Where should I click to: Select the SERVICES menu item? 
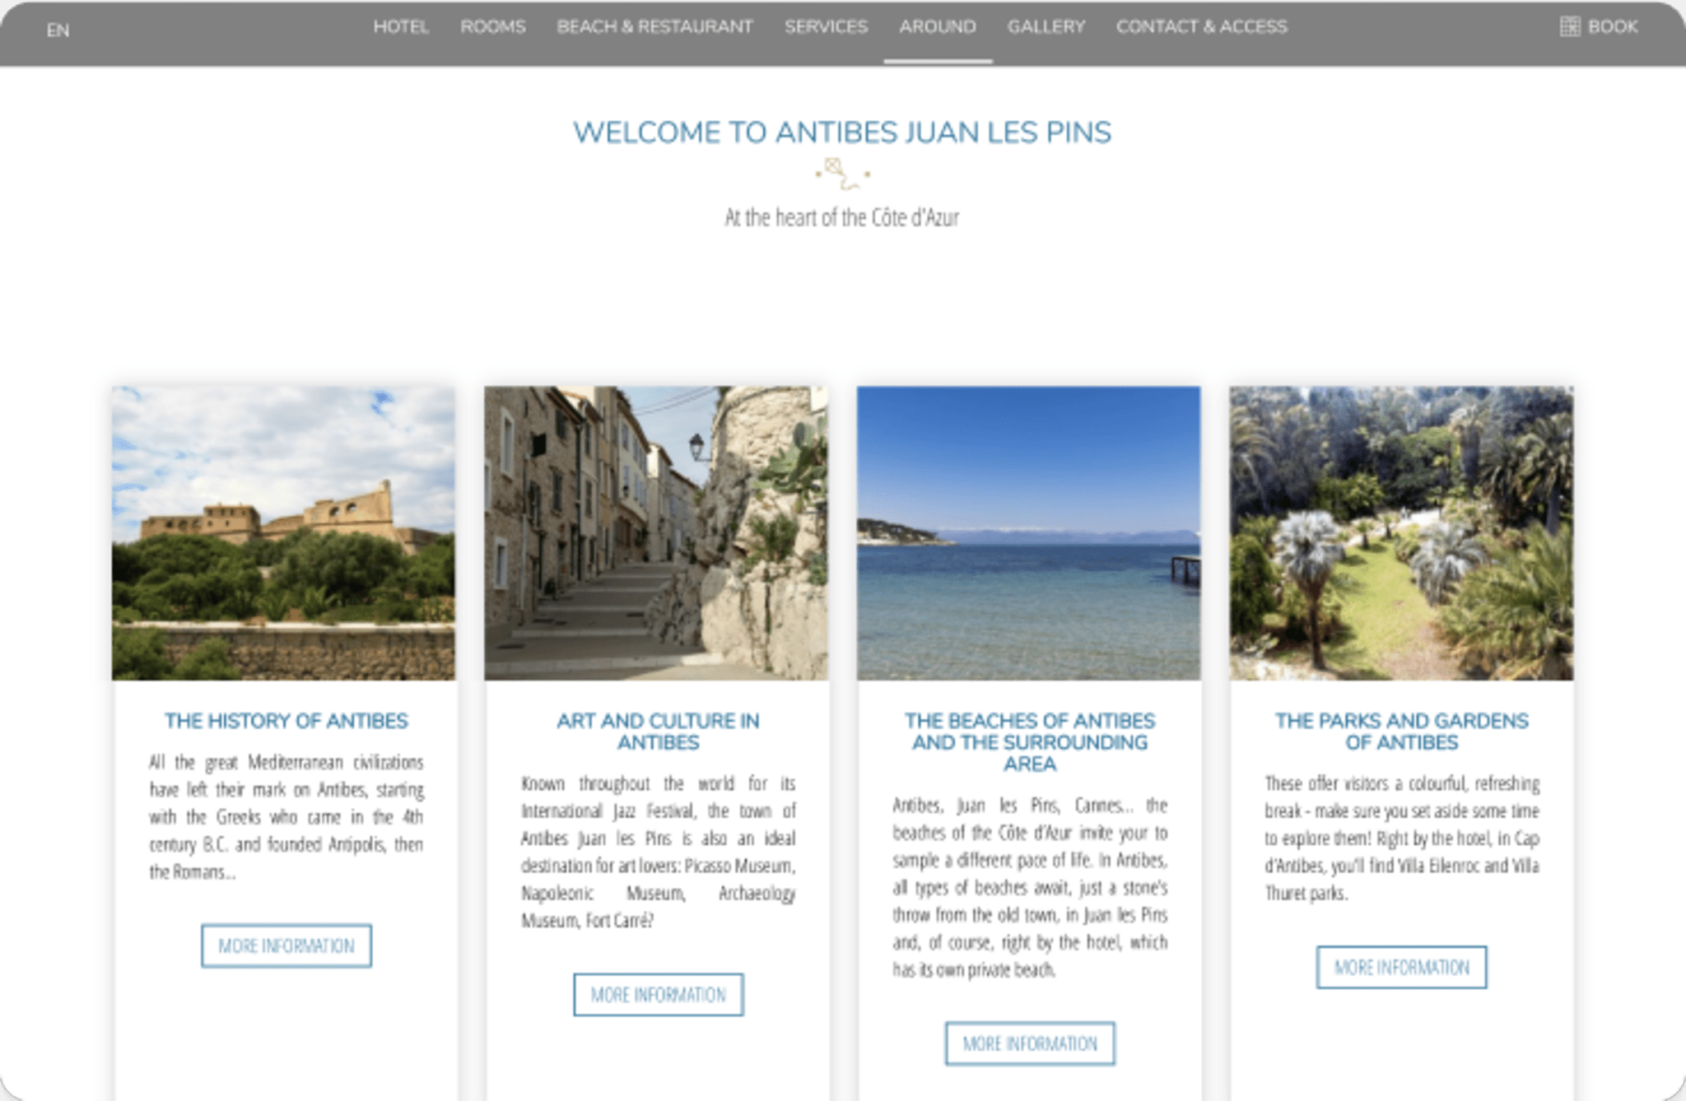826,26
